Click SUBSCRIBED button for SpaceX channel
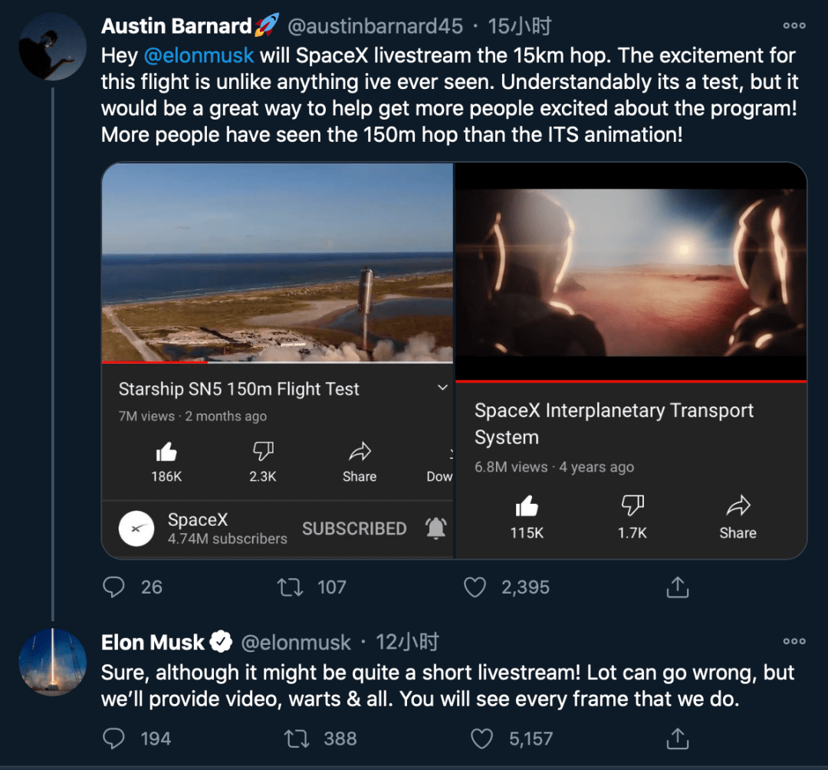Viewport: 828px width, 770px height. pos(354,528)
